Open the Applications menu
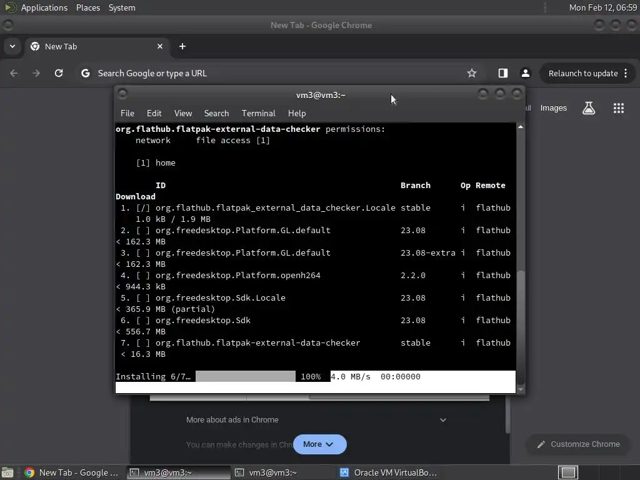 coord(44,7)
